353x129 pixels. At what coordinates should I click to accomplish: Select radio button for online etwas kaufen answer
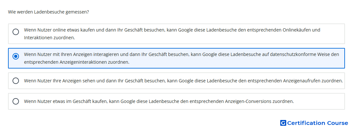[16, 32]
